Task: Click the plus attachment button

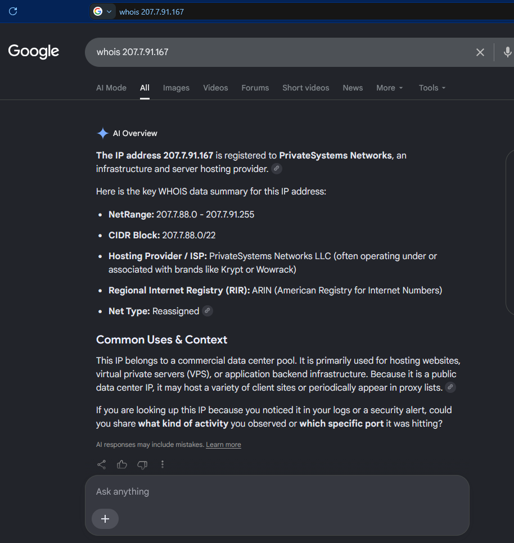Action: [x=105, y=519]
